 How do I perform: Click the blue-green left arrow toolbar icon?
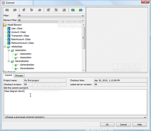click(73, 10)
